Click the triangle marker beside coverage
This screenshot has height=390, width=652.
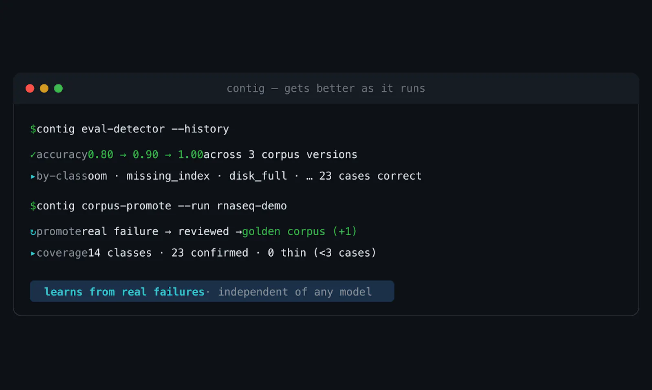(33, 253)
